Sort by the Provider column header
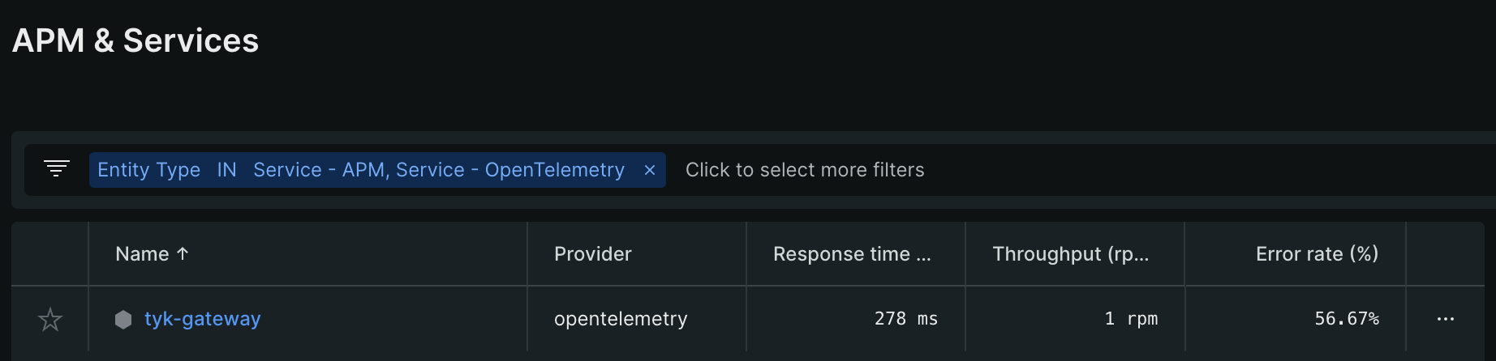The width and height of the screenshot is (1496, 361). pyautogui.click(x=592, y=254)
